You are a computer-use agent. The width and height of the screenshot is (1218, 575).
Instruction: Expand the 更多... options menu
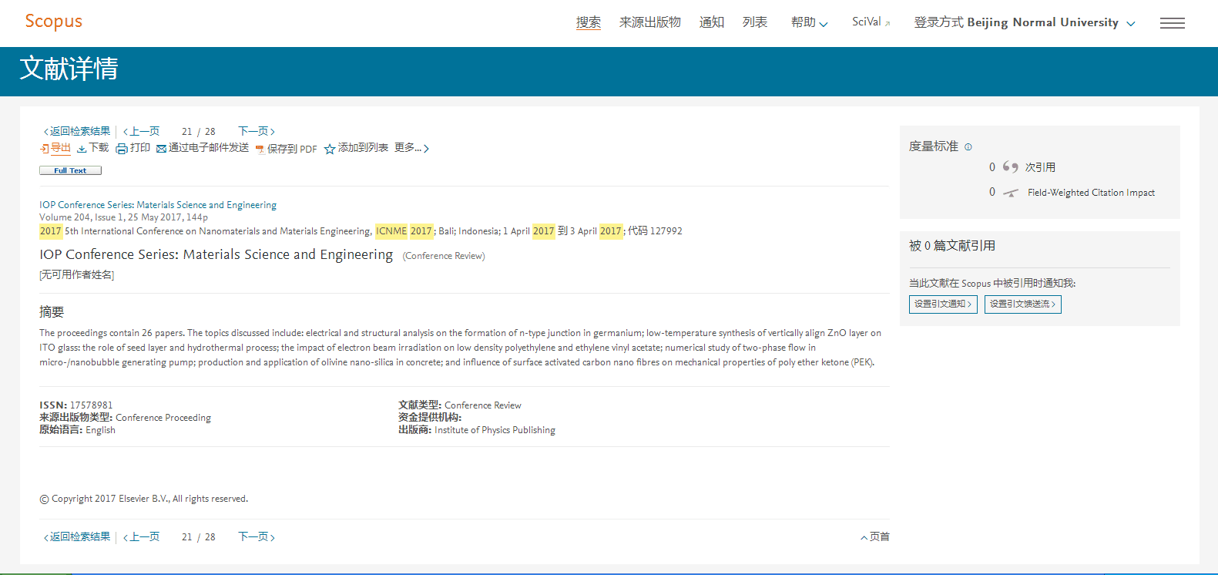(x=411, y=148)
